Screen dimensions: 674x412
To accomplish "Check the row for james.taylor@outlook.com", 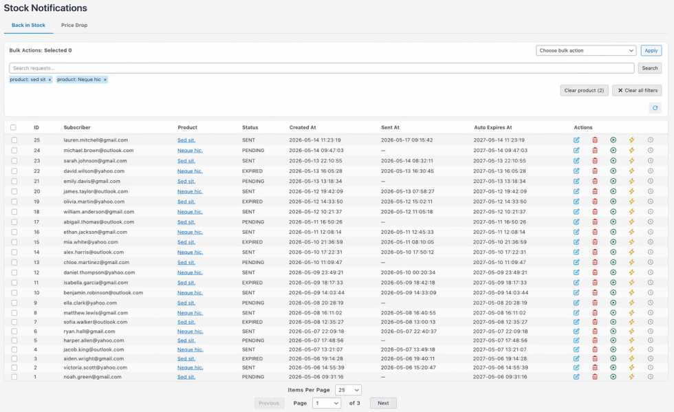I will [14, 191].
